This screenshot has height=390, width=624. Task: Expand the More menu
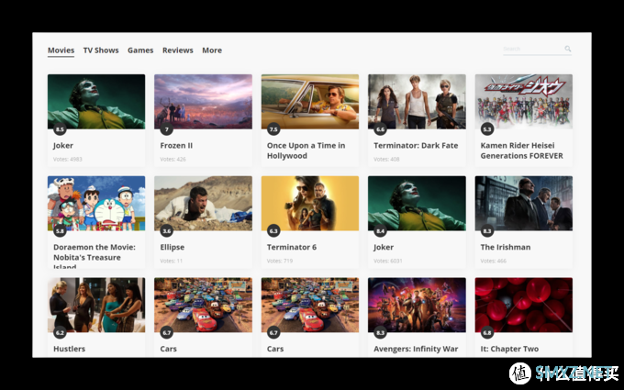[212, 50]
